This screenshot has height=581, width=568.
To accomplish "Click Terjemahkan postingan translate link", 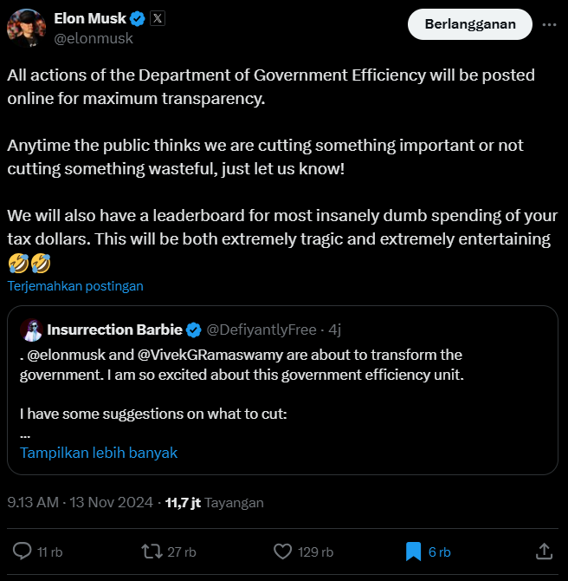I will [x=75, y=285].
